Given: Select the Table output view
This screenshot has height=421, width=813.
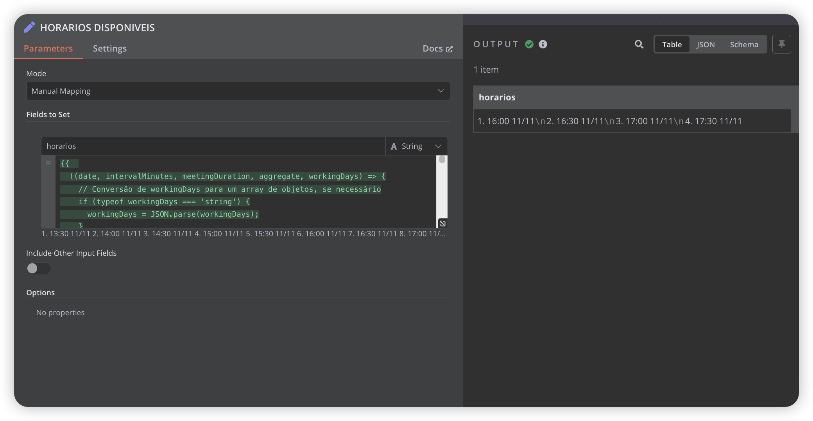Looking at the screenshot, I should (672, 44).
